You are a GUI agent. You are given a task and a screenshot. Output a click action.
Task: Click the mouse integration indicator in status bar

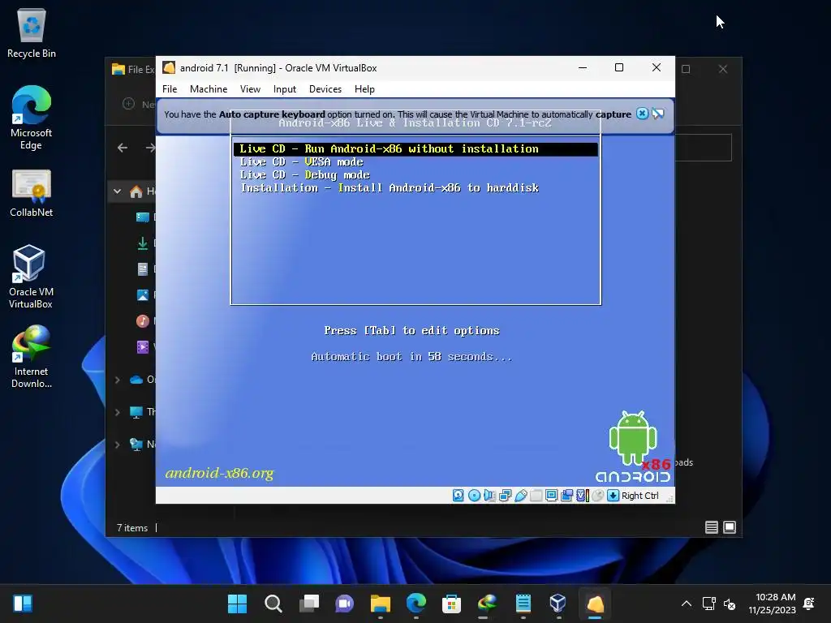coord(598,496)
